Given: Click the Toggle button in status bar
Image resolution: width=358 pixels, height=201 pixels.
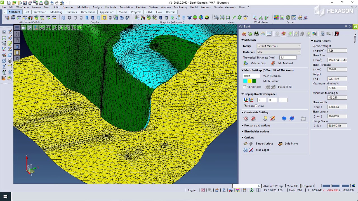Looking at the screenshot, I should point(192,190).
